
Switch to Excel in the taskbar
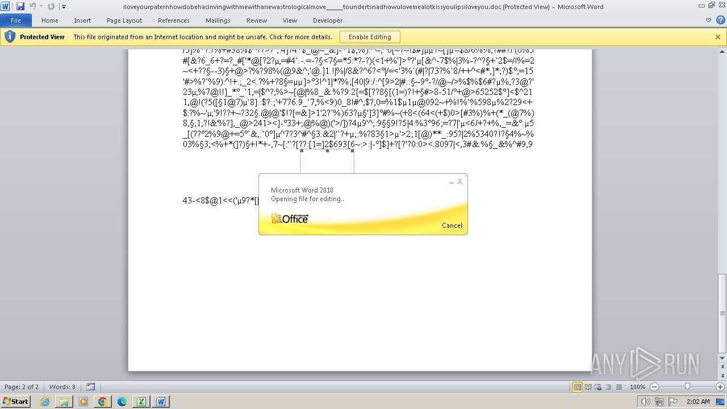[x=141, y=402]
